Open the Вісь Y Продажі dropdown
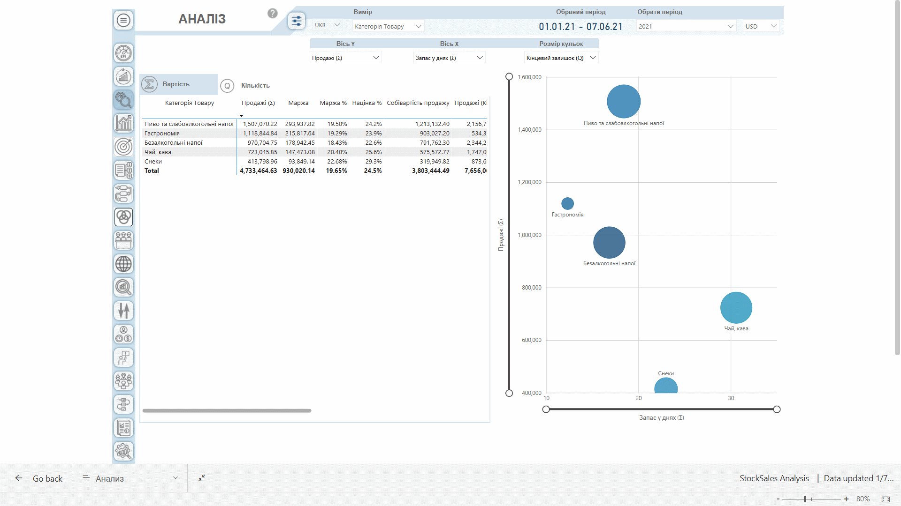This screenshot has height=506, width=901. pos(345,58)
